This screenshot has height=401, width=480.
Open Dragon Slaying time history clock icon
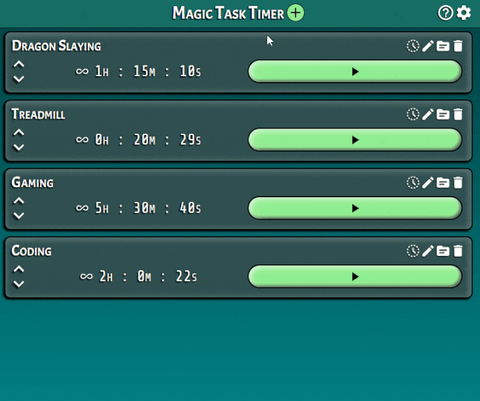[412, 46]
